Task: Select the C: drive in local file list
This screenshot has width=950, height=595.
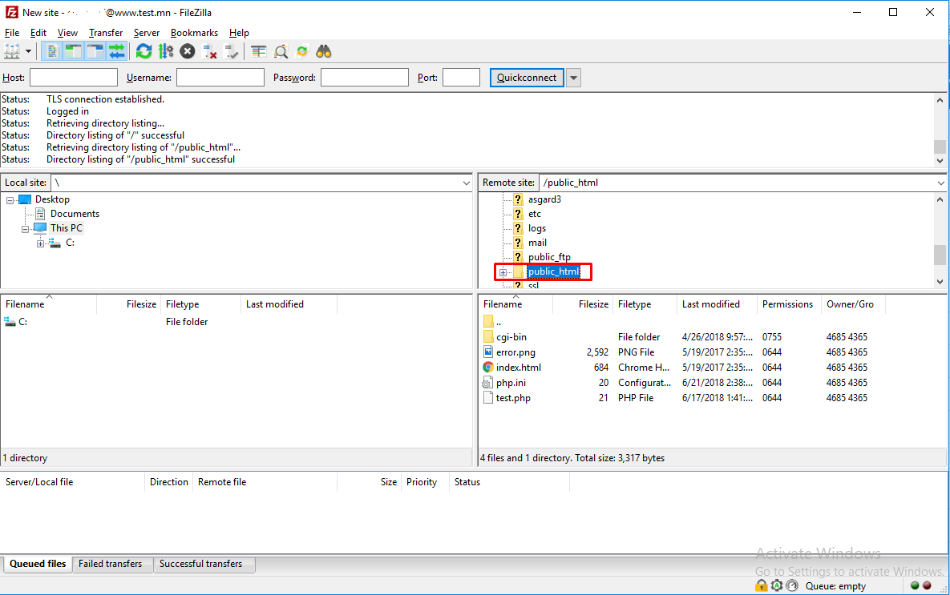Action: click(22, 322)
